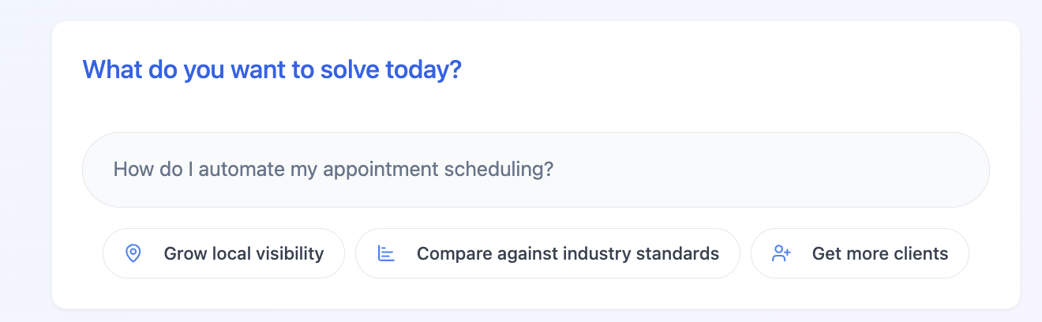
Task: Click the "Grow local visibility" label text
Action: click(x=244, y=253)
